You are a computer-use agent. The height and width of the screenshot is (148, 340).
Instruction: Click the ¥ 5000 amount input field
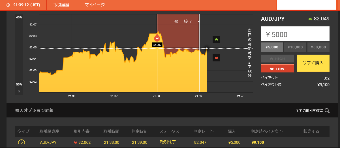[x=295, y=35]
